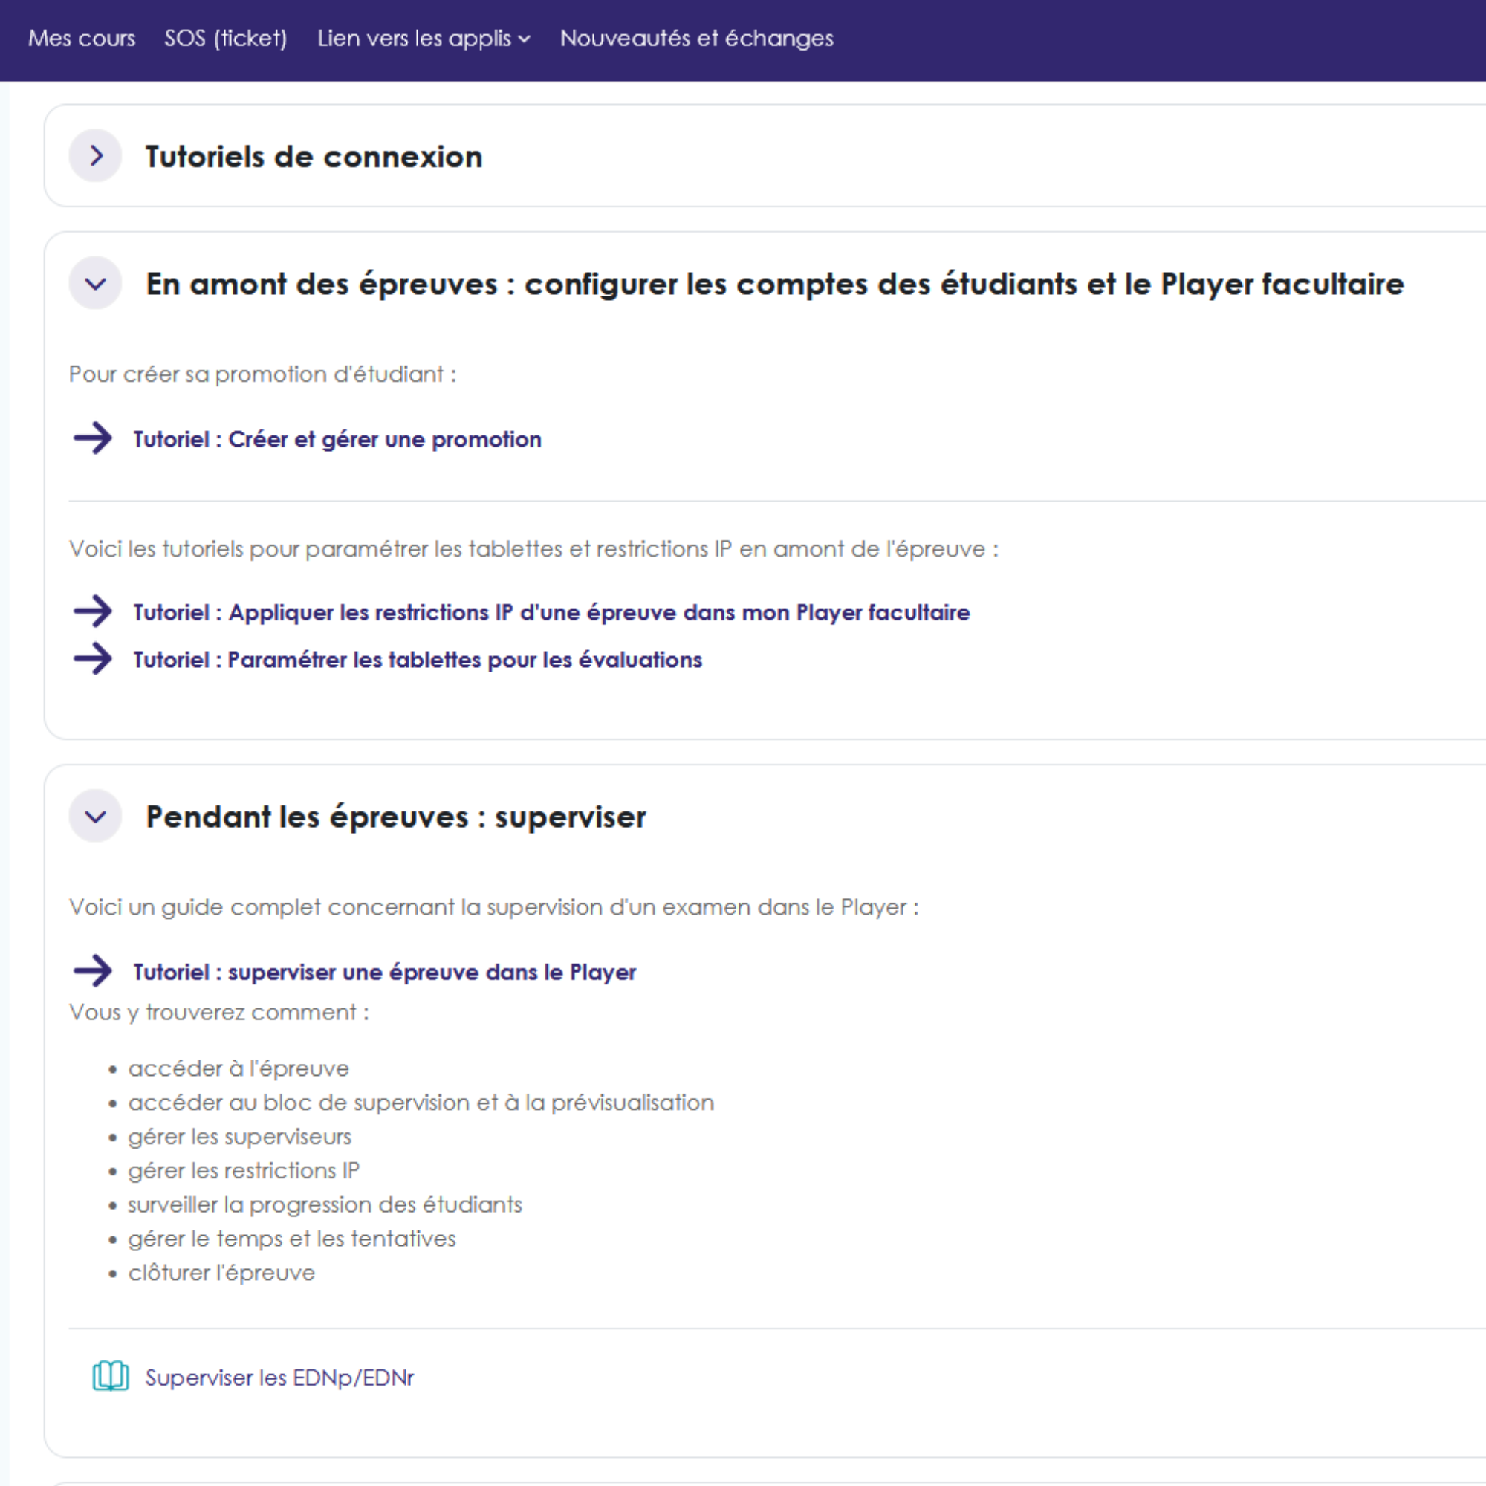Collapse the En amont des épreuves section
The image size is (1486, 1486).
pos(95,284)
